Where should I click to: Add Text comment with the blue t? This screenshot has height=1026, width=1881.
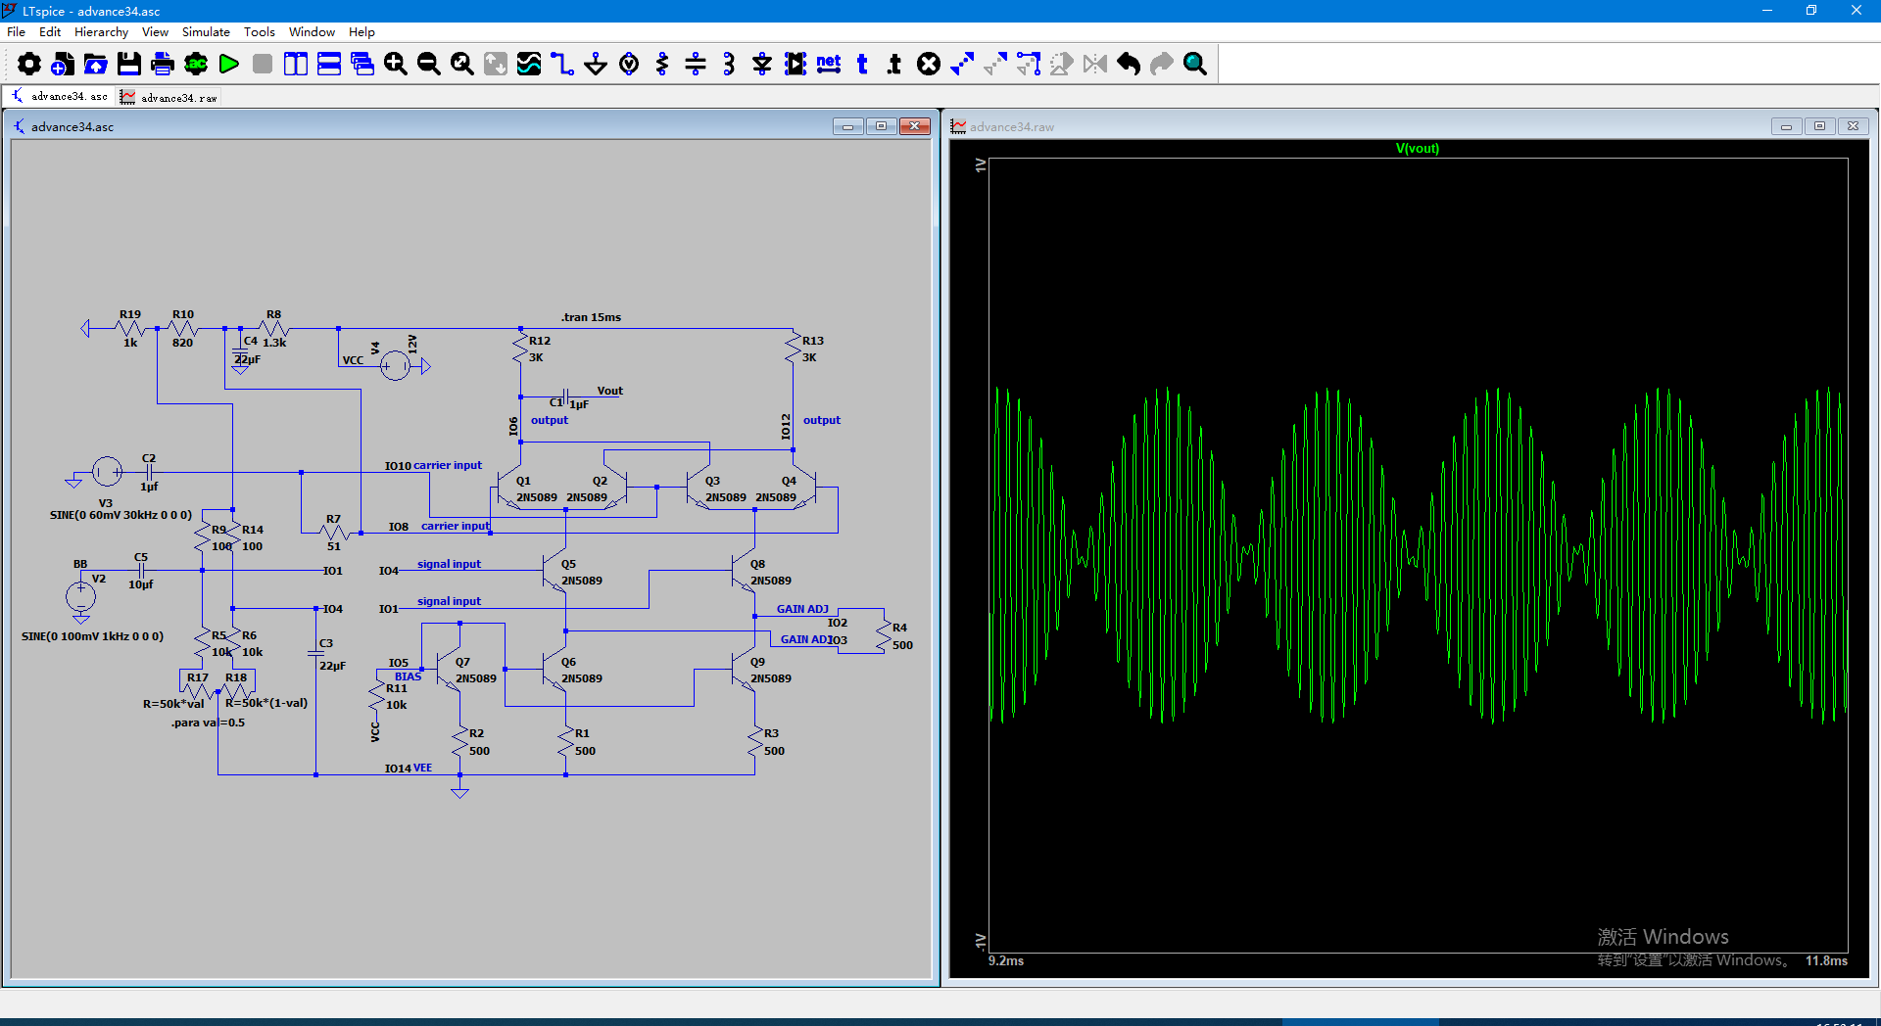point(862,65)
